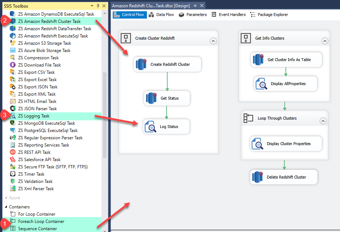Select ZS Export Excel Task icon

13,80
